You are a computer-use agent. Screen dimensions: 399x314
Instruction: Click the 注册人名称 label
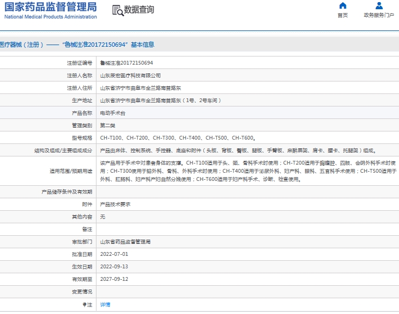(79, 76)
